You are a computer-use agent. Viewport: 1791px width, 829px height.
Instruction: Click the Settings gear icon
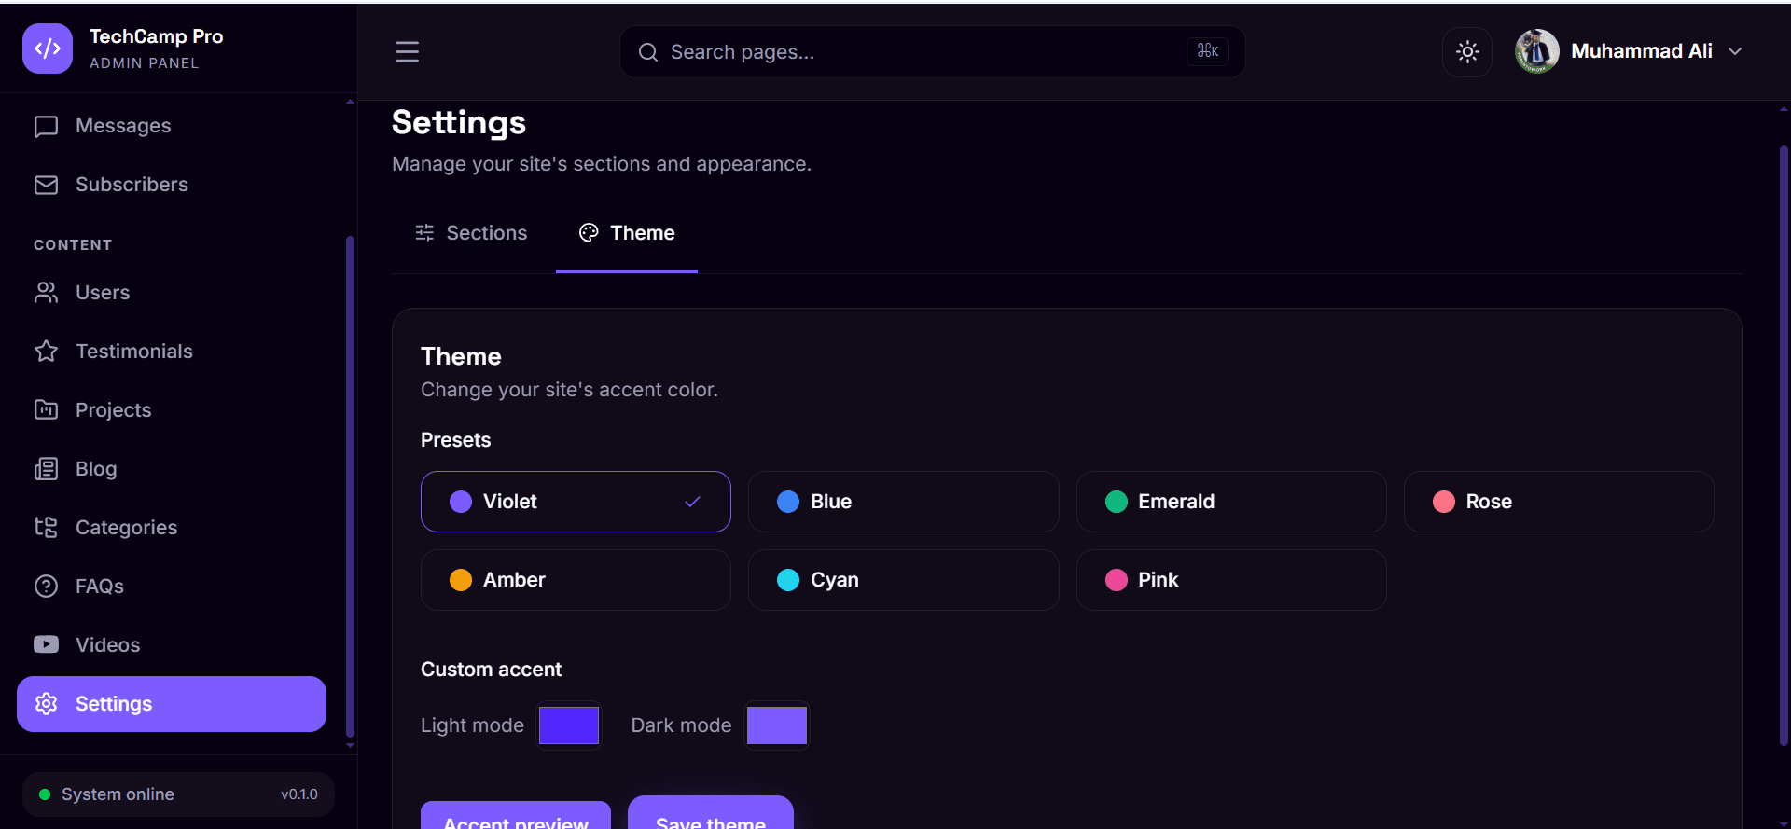(46, 704)
